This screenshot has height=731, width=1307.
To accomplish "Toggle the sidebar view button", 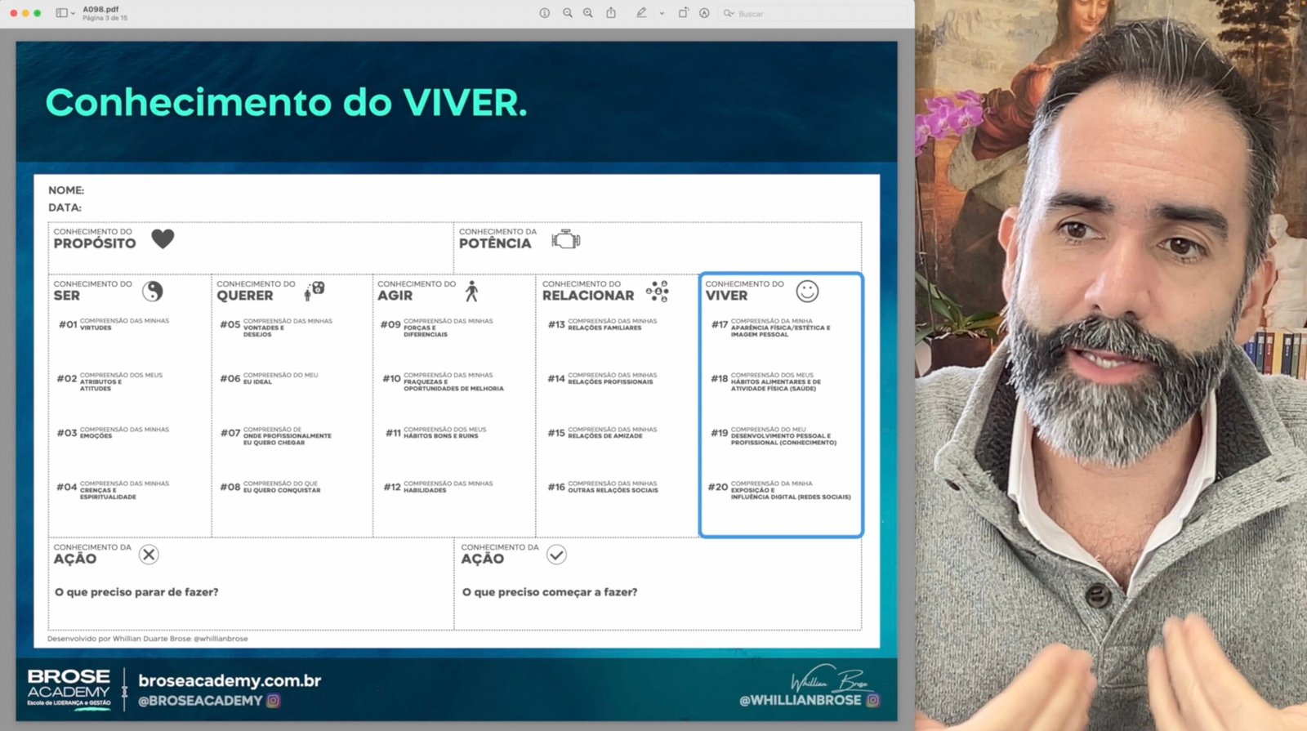I will (x=61, y=13).
